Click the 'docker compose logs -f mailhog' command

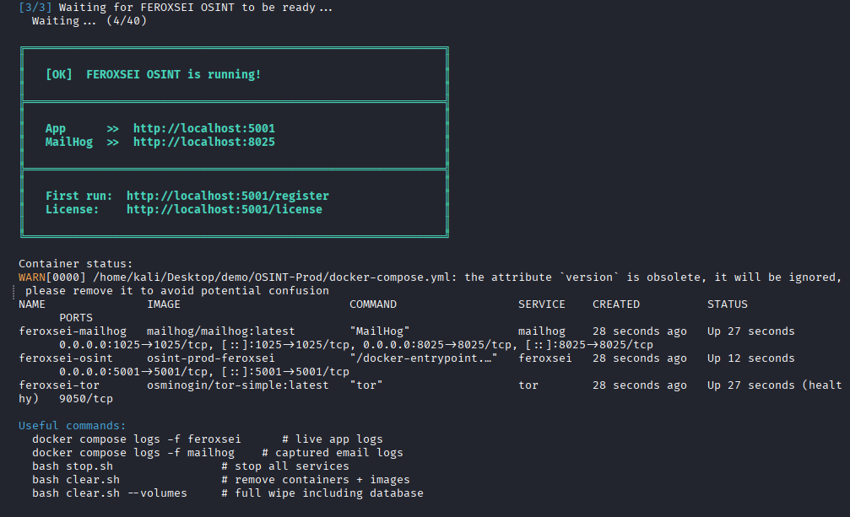pos(133,453)
